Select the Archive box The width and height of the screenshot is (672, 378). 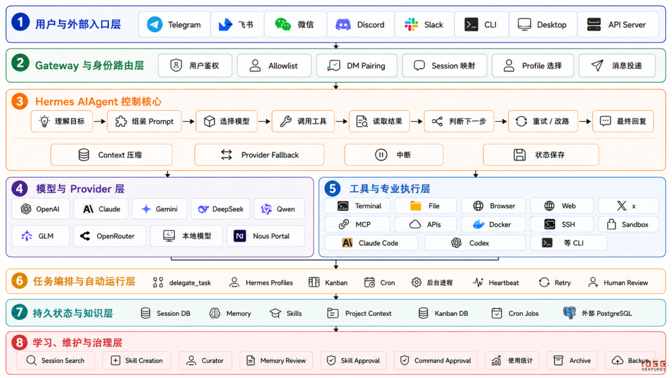[x=572, y=361]
